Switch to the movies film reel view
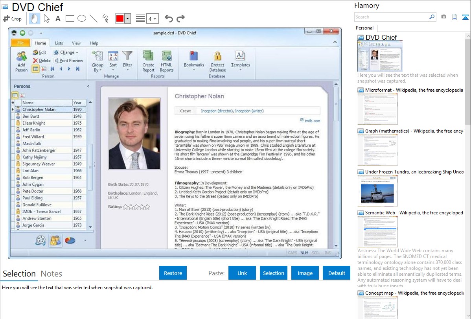Viewport: 471px width, 319px height. [40, 240]
